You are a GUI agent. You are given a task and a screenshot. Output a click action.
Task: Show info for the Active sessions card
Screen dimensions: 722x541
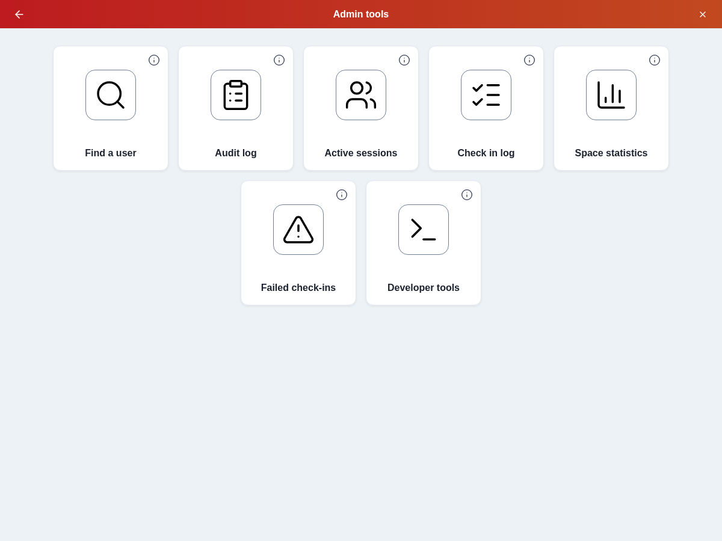(404, 60)
